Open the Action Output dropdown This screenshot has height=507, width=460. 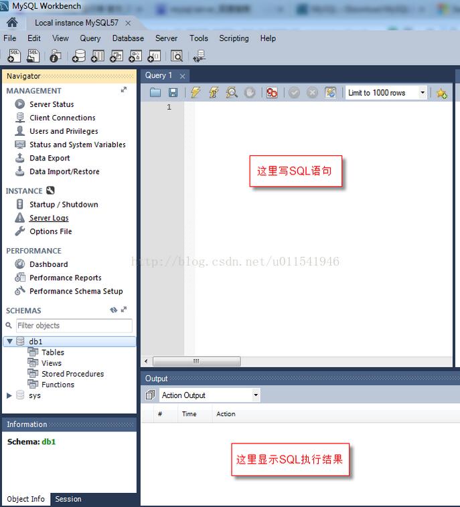(255, 395)
